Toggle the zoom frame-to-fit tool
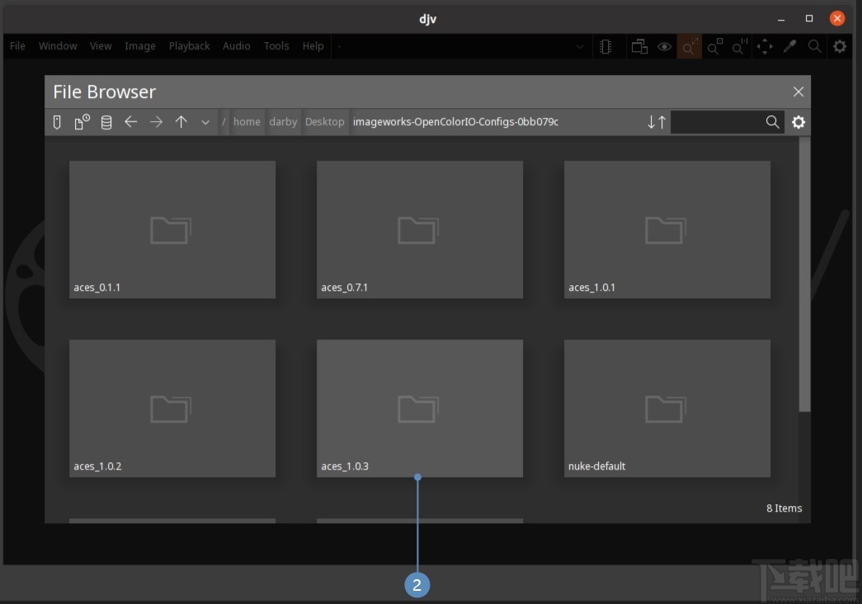 (x=689, y=47)
